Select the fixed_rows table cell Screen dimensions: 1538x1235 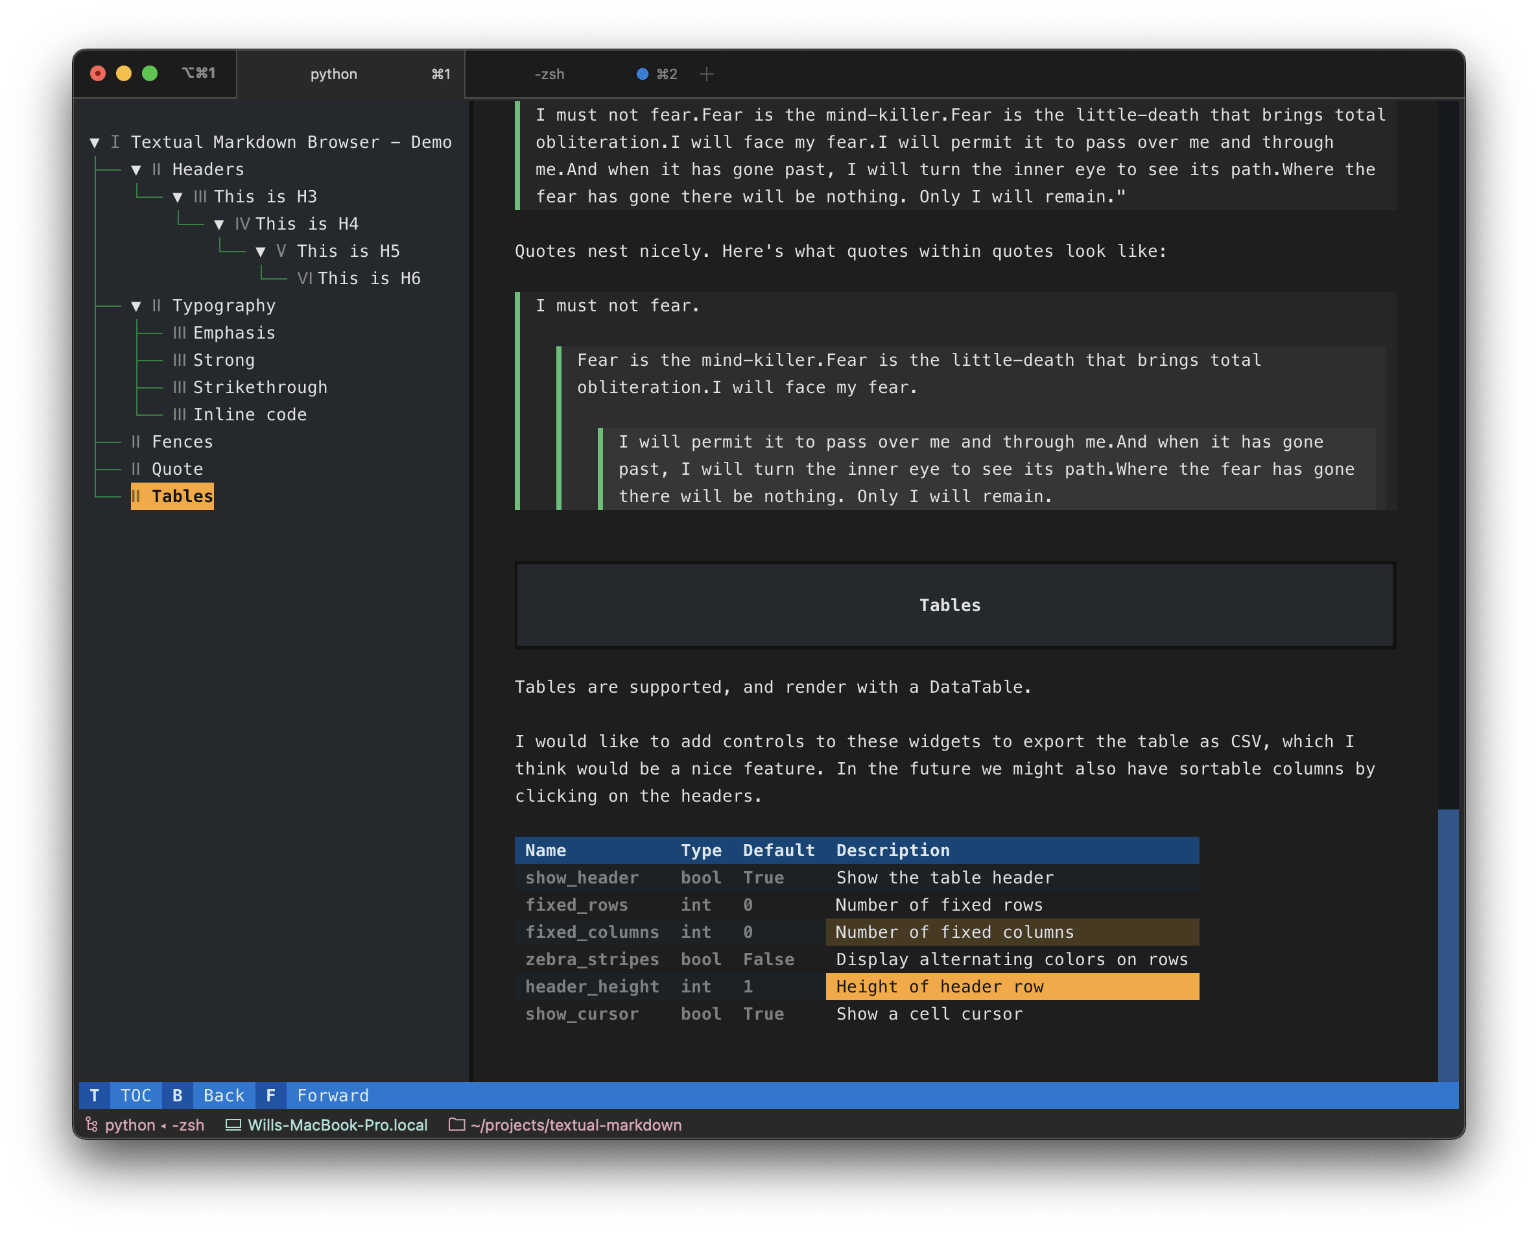(x=593, y=905)
